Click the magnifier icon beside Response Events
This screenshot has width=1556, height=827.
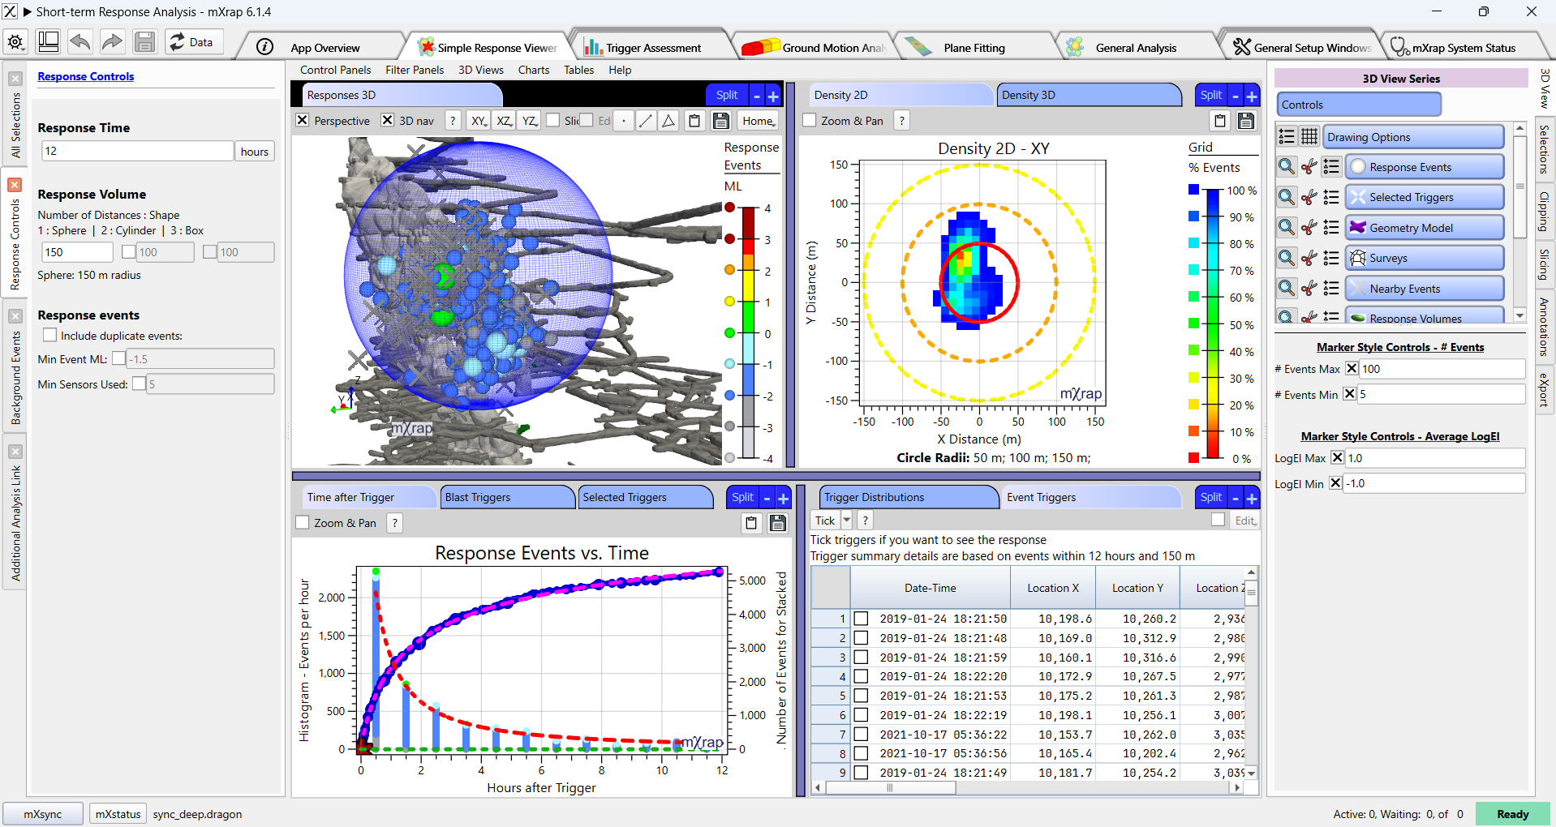tap(1287, 167)
